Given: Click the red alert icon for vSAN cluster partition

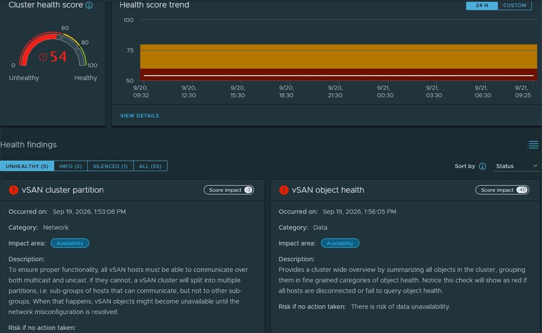Looking at the screenshot, I should tap(14, 190).
